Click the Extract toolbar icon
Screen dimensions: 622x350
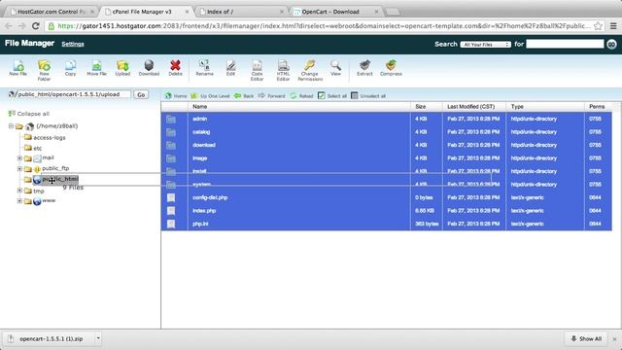point(364,68)
